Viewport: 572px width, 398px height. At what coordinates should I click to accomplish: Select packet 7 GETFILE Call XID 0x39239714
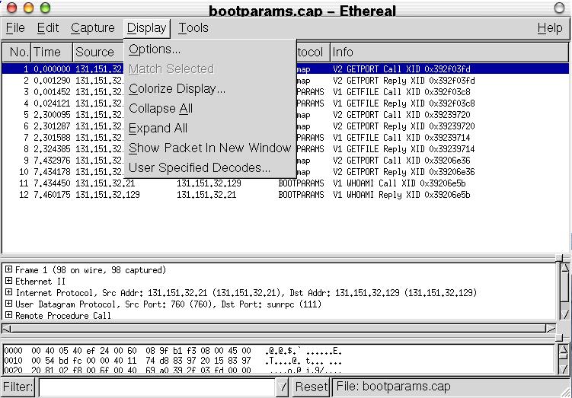tap(286, 138)
